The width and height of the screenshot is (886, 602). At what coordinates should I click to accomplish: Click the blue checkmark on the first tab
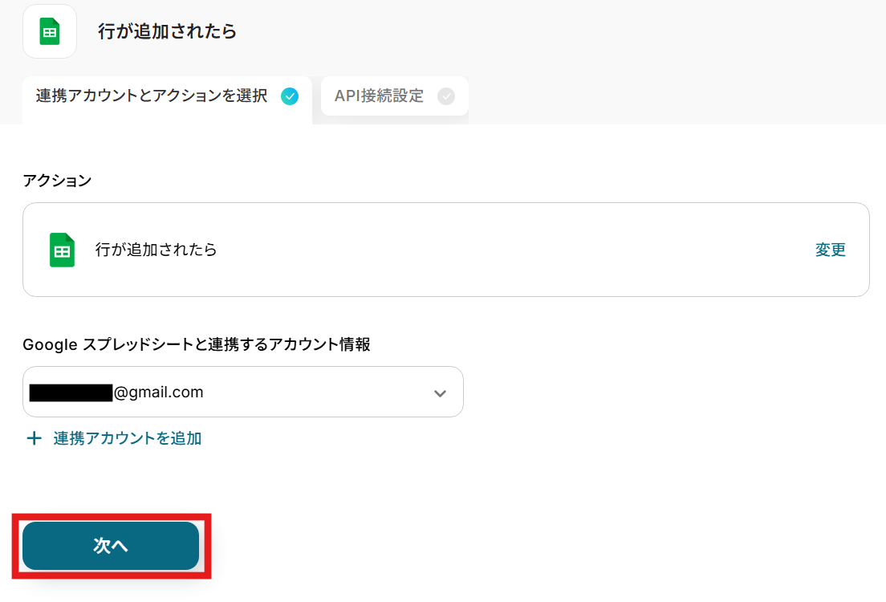[290, 96]
